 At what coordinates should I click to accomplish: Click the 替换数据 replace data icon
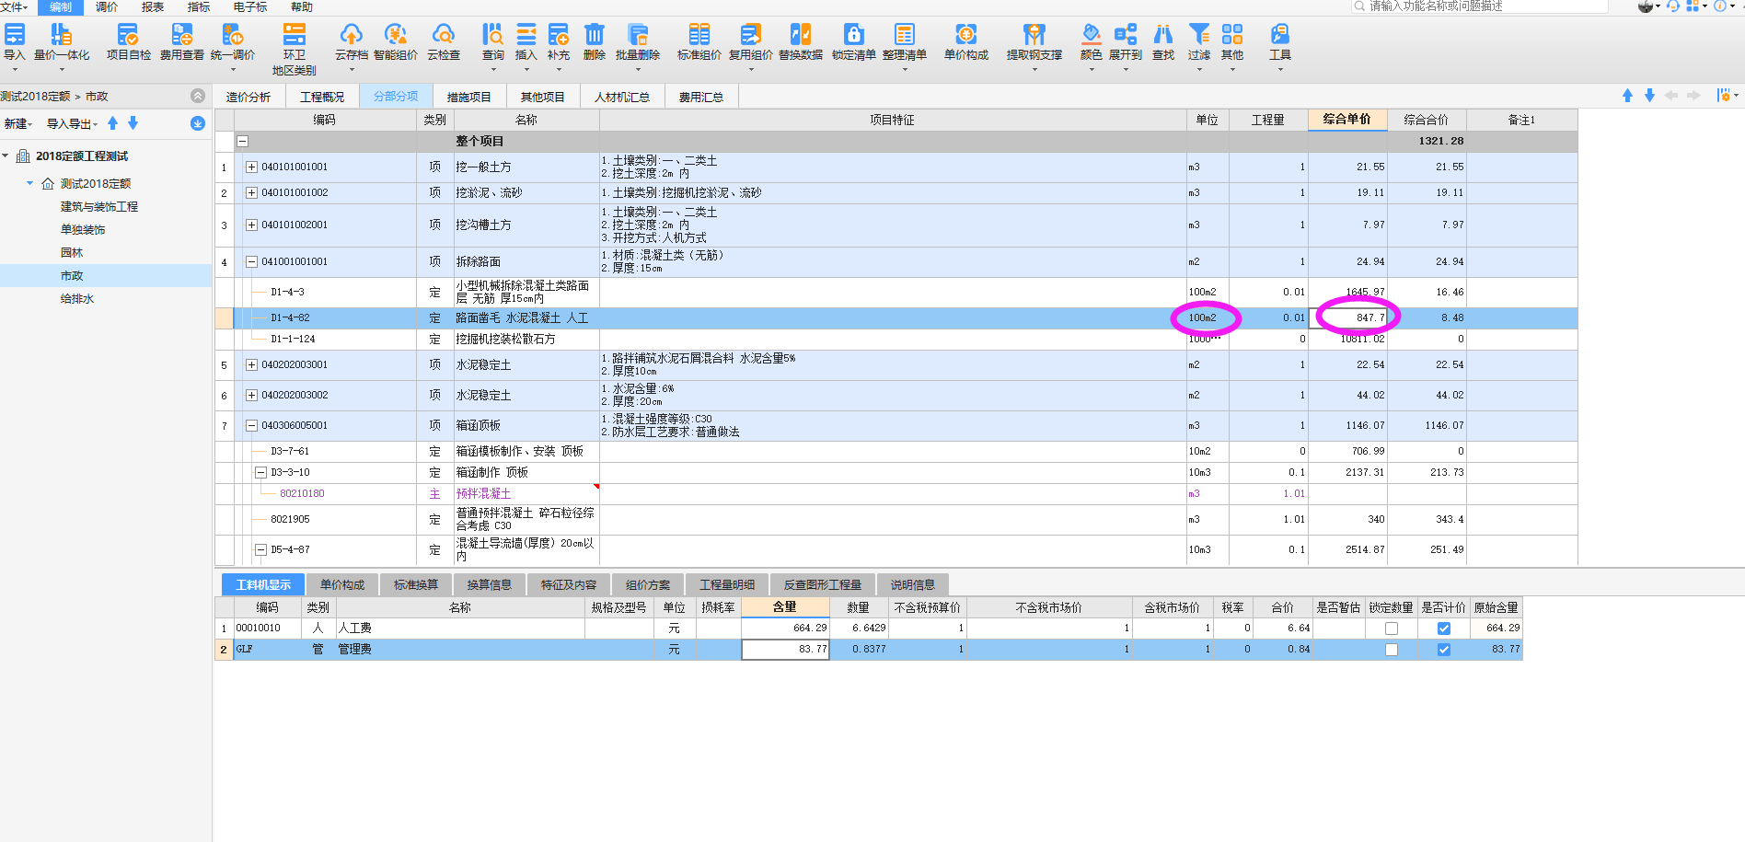tap(801, 35)
